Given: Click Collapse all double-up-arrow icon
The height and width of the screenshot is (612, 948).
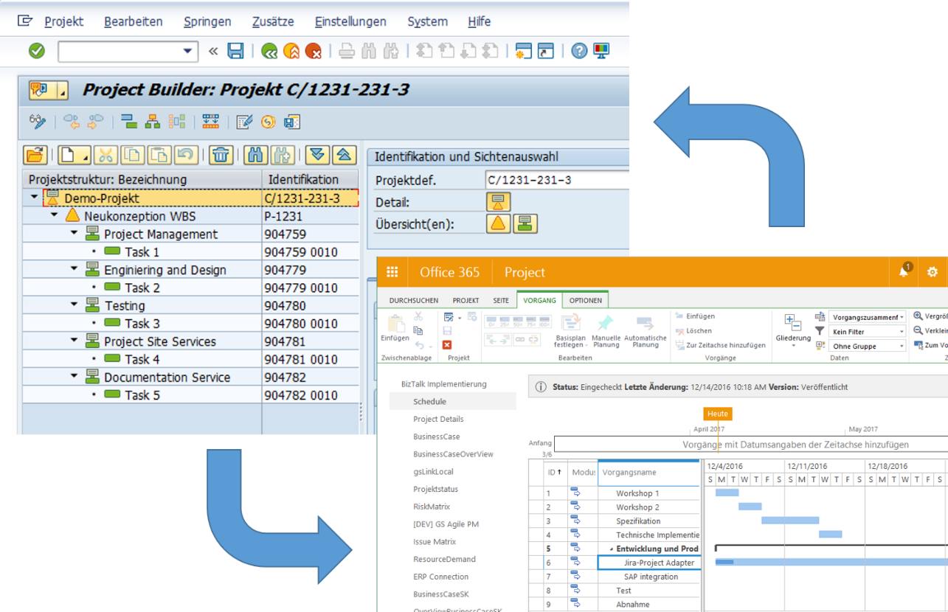Looking at the screenshot, I should pyautogui.click(x=345, y=155).
